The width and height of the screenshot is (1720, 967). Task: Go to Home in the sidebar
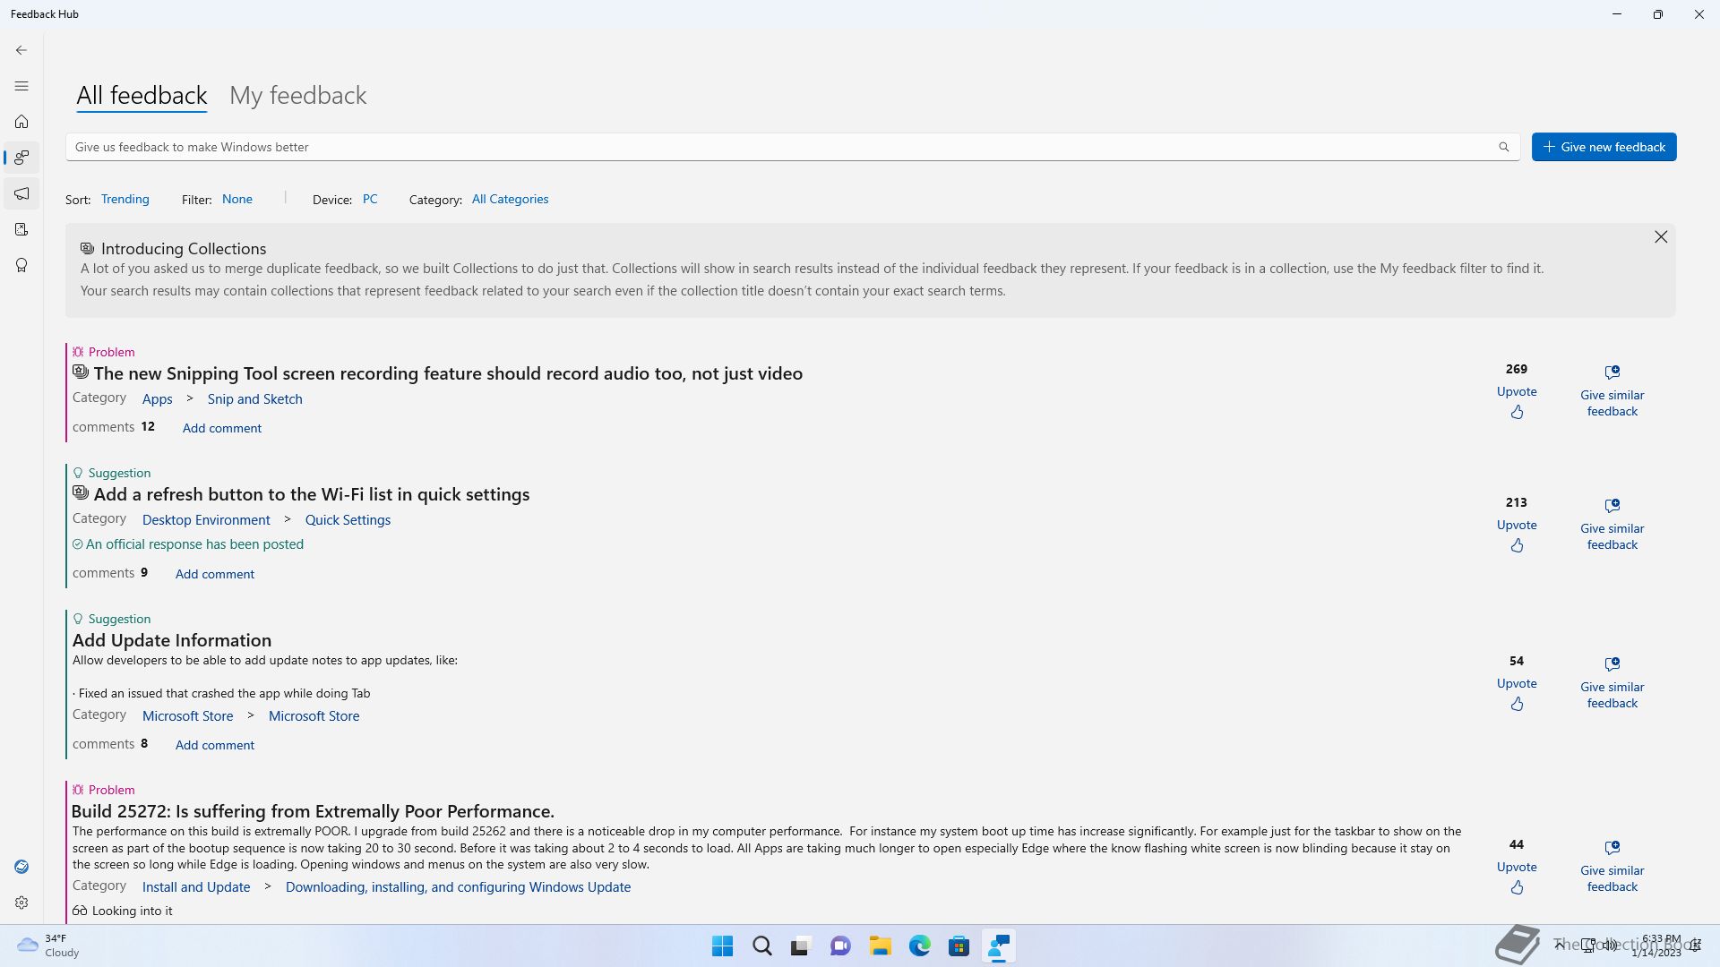(x=21, y=122)
